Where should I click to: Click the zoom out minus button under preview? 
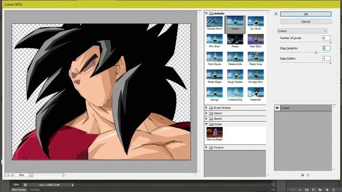[7, 175]
